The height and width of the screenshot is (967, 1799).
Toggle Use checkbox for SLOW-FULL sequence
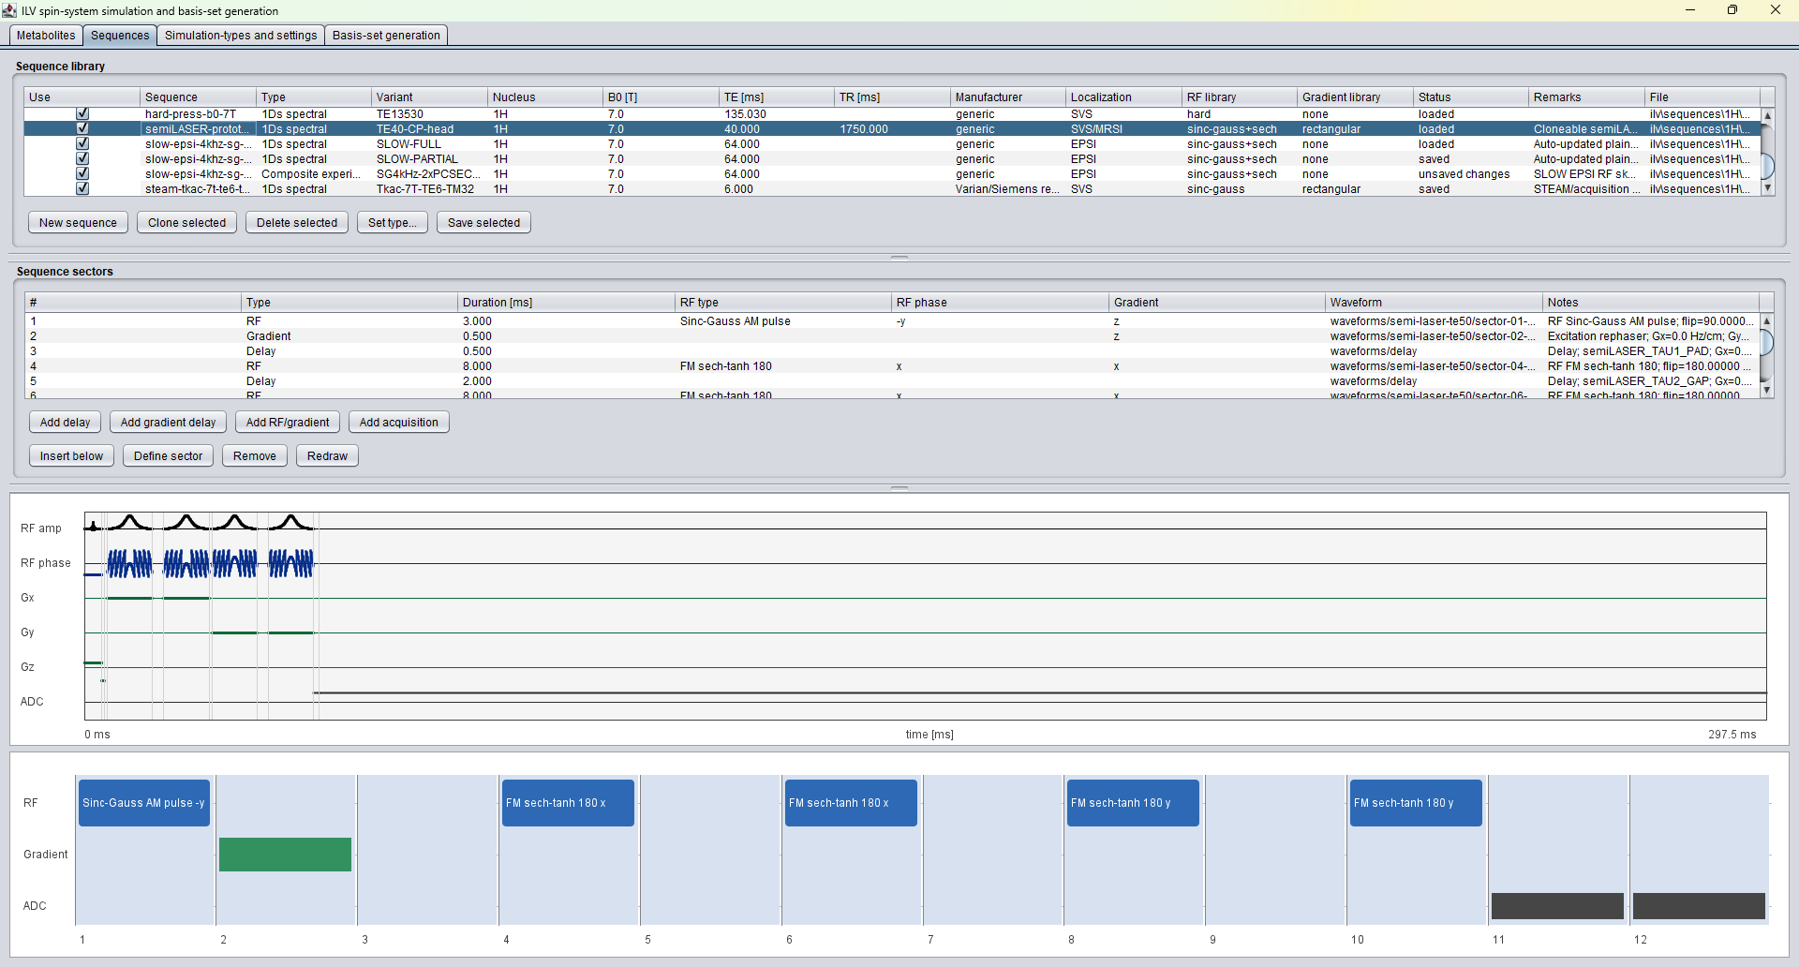pos(82,143)
